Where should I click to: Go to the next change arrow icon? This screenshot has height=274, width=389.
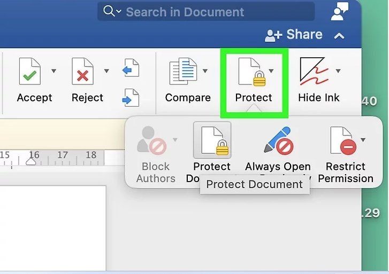click(x=131, y=98)
